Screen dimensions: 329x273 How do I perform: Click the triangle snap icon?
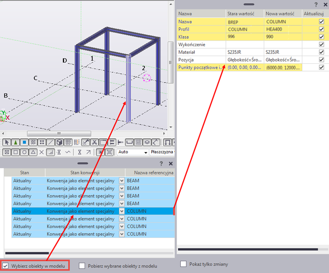point(33,152)
